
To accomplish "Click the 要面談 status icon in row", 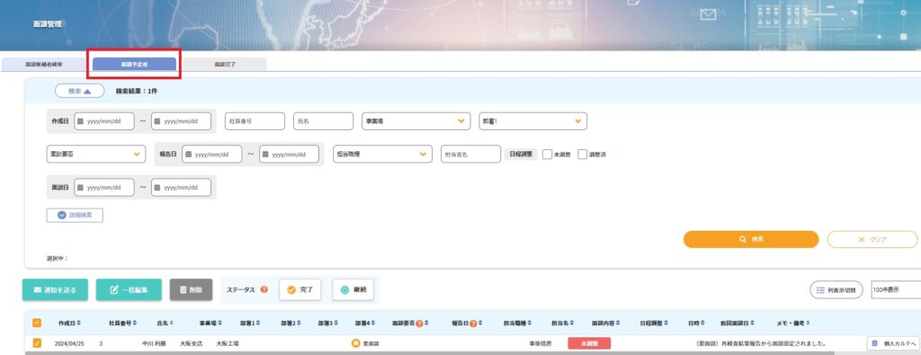I will click(355, 343).
